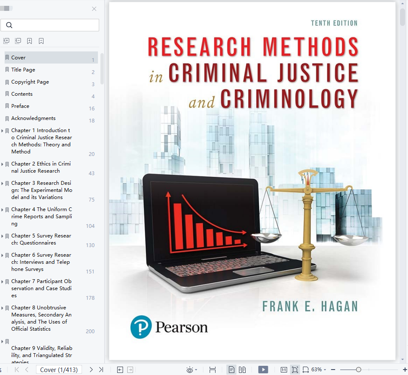Image resolution: width=408 pixels, height=375 pixels.
Task: Open the Title Page bookmark
Action: [23, 70]
